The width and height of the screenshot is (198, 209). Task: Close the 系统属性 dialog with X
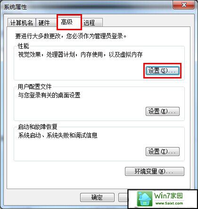click(x=184, y=5)
